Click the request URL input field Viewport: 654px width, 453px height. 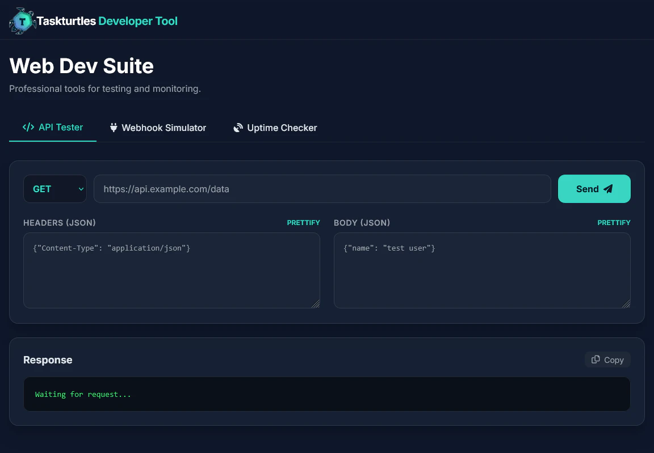pos(322,189)
